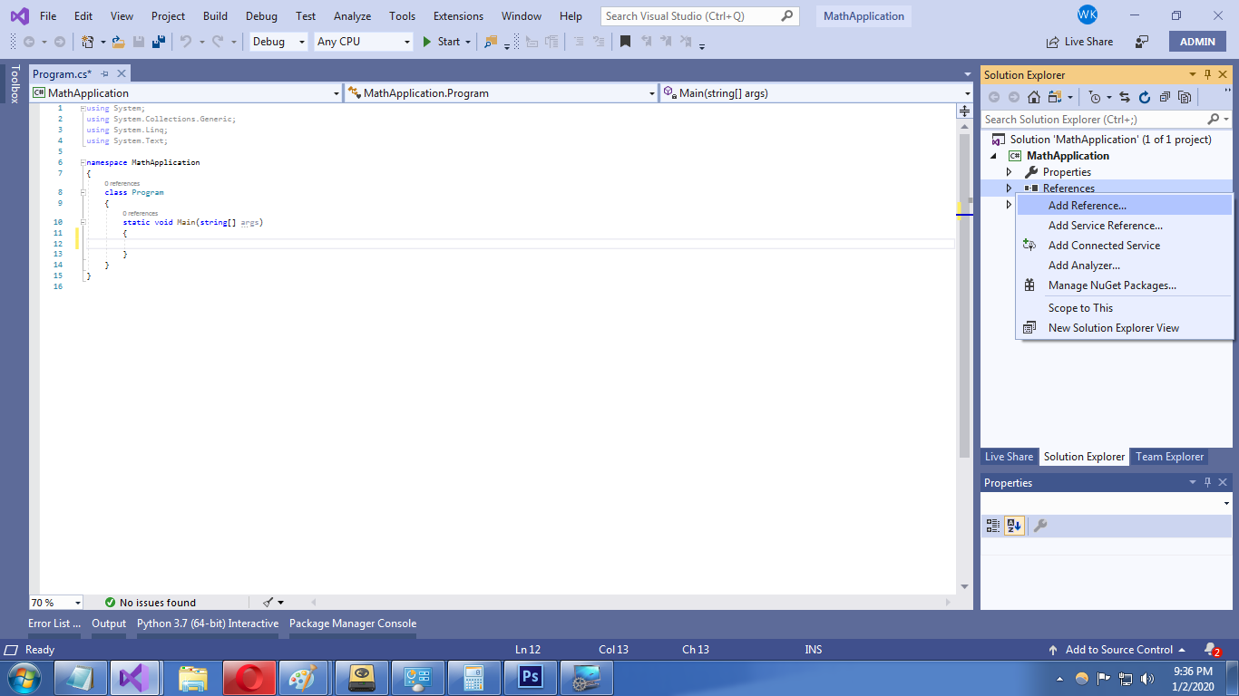Click the code cleanup broom icon

pos(268,602)
